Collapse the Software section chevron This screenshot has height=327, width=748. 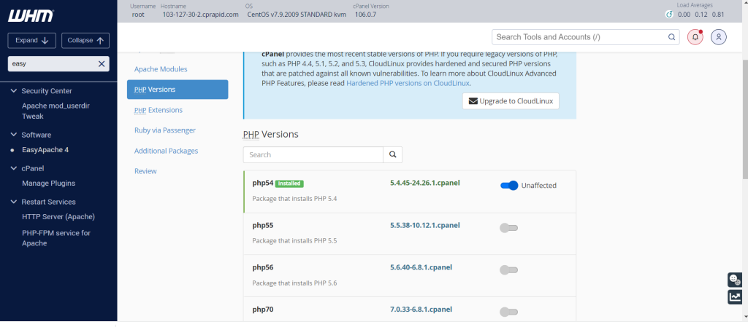click(13, 135)
